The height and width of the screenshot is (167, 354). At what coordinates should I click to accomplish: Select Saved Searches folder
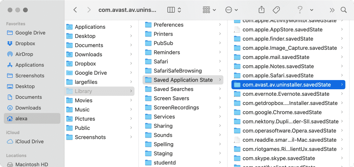183,89
